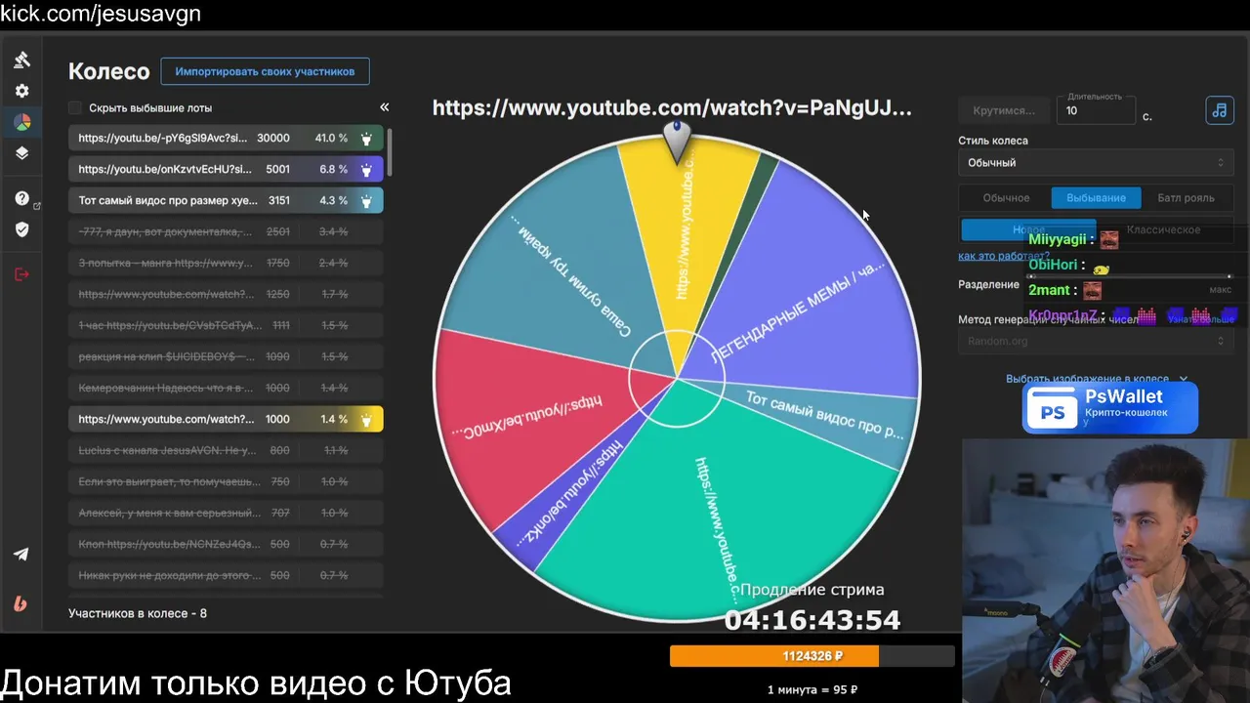Select the highlighted youtube.com lot with 1.4 %
Image resolution: width=1250 pixels, height=703 pixels.
(x=226, y=420)
